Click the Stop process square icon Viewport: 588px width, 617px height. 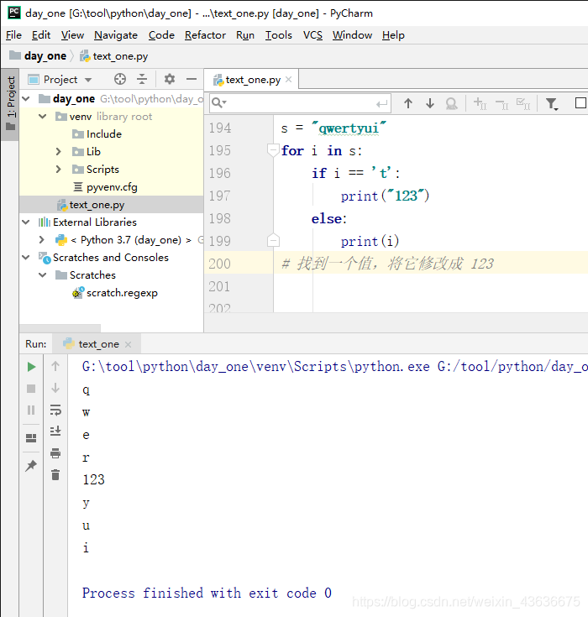tap(31, 389)
